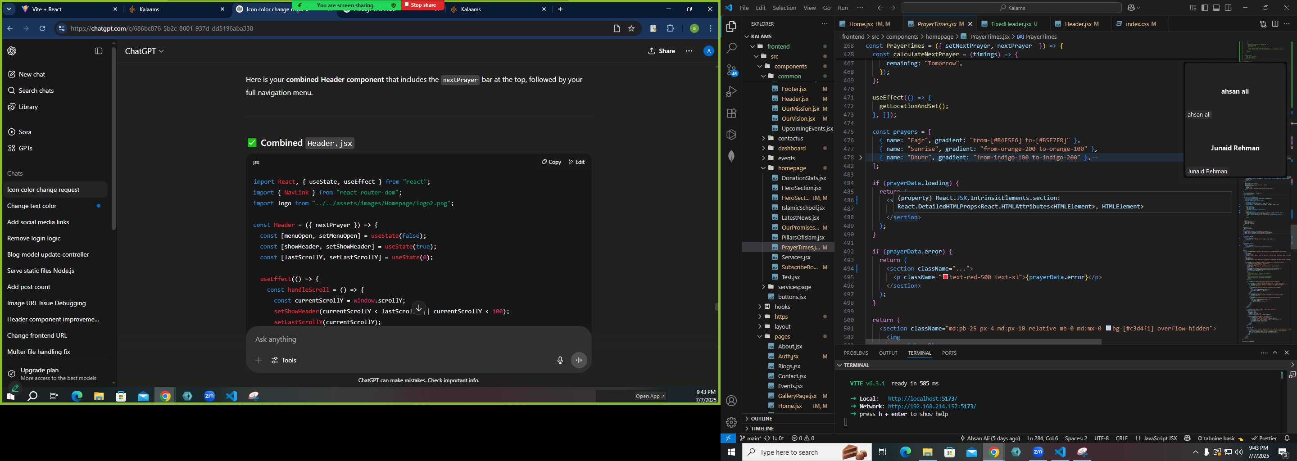1297x461 pixels.
Task: Switch to the FixedHeader.jsx editor tab
Action: [x=1013, y=24]
